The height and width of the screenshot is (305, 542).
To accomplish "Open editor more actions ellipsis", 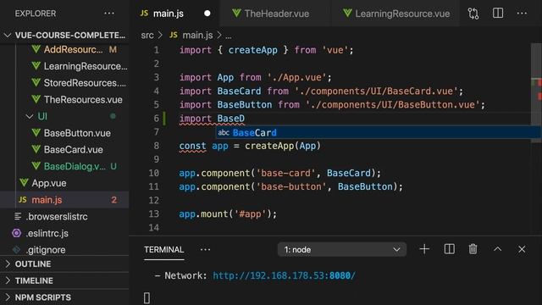I will point(522,14).
